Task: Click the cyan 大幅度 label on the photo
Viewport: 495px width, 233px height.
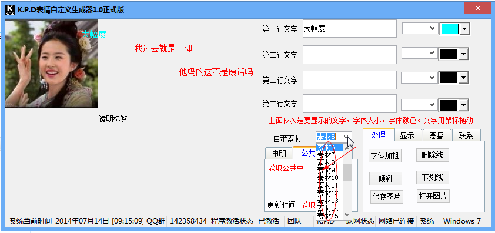Action: point(93,34)
